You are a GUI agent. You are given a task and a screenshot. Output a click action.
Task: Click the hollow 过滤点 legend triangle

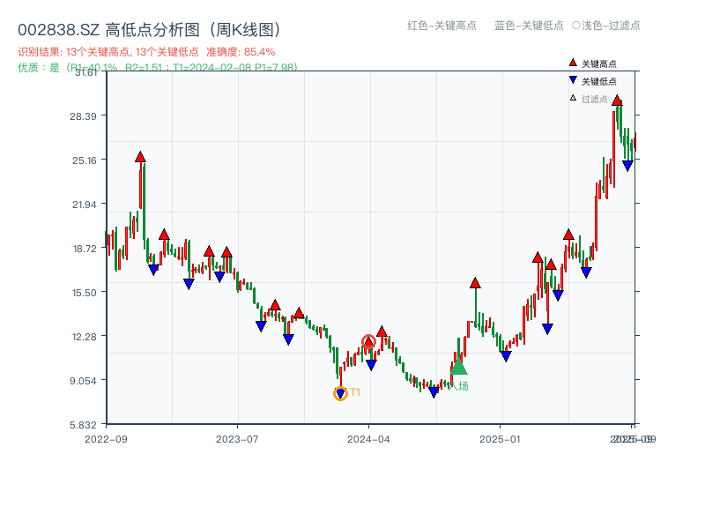[x=573, y=98]
